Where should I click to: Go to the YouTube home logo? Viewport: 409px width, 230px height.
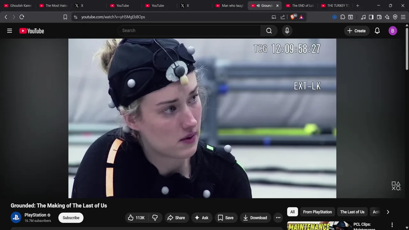coord(31,31)
